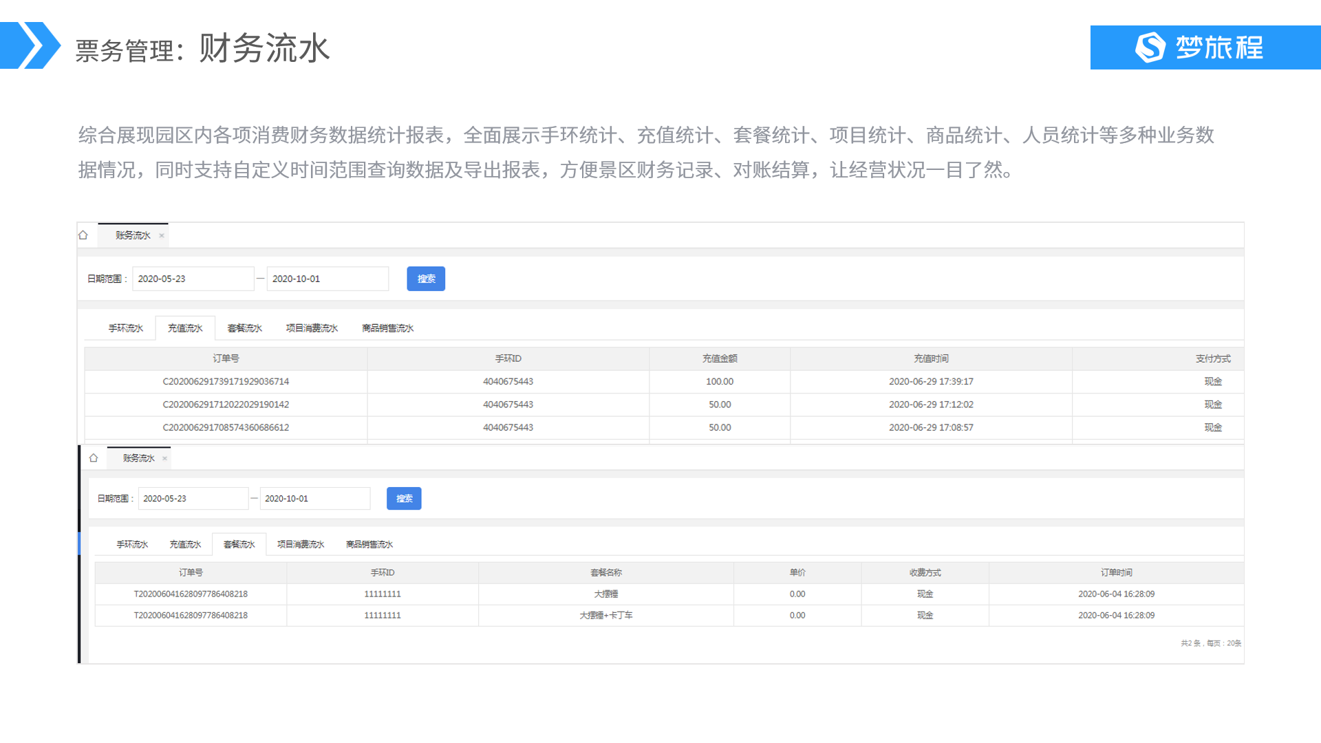Click recharge time 2020-06-29 17:39:17

point(931,382)
